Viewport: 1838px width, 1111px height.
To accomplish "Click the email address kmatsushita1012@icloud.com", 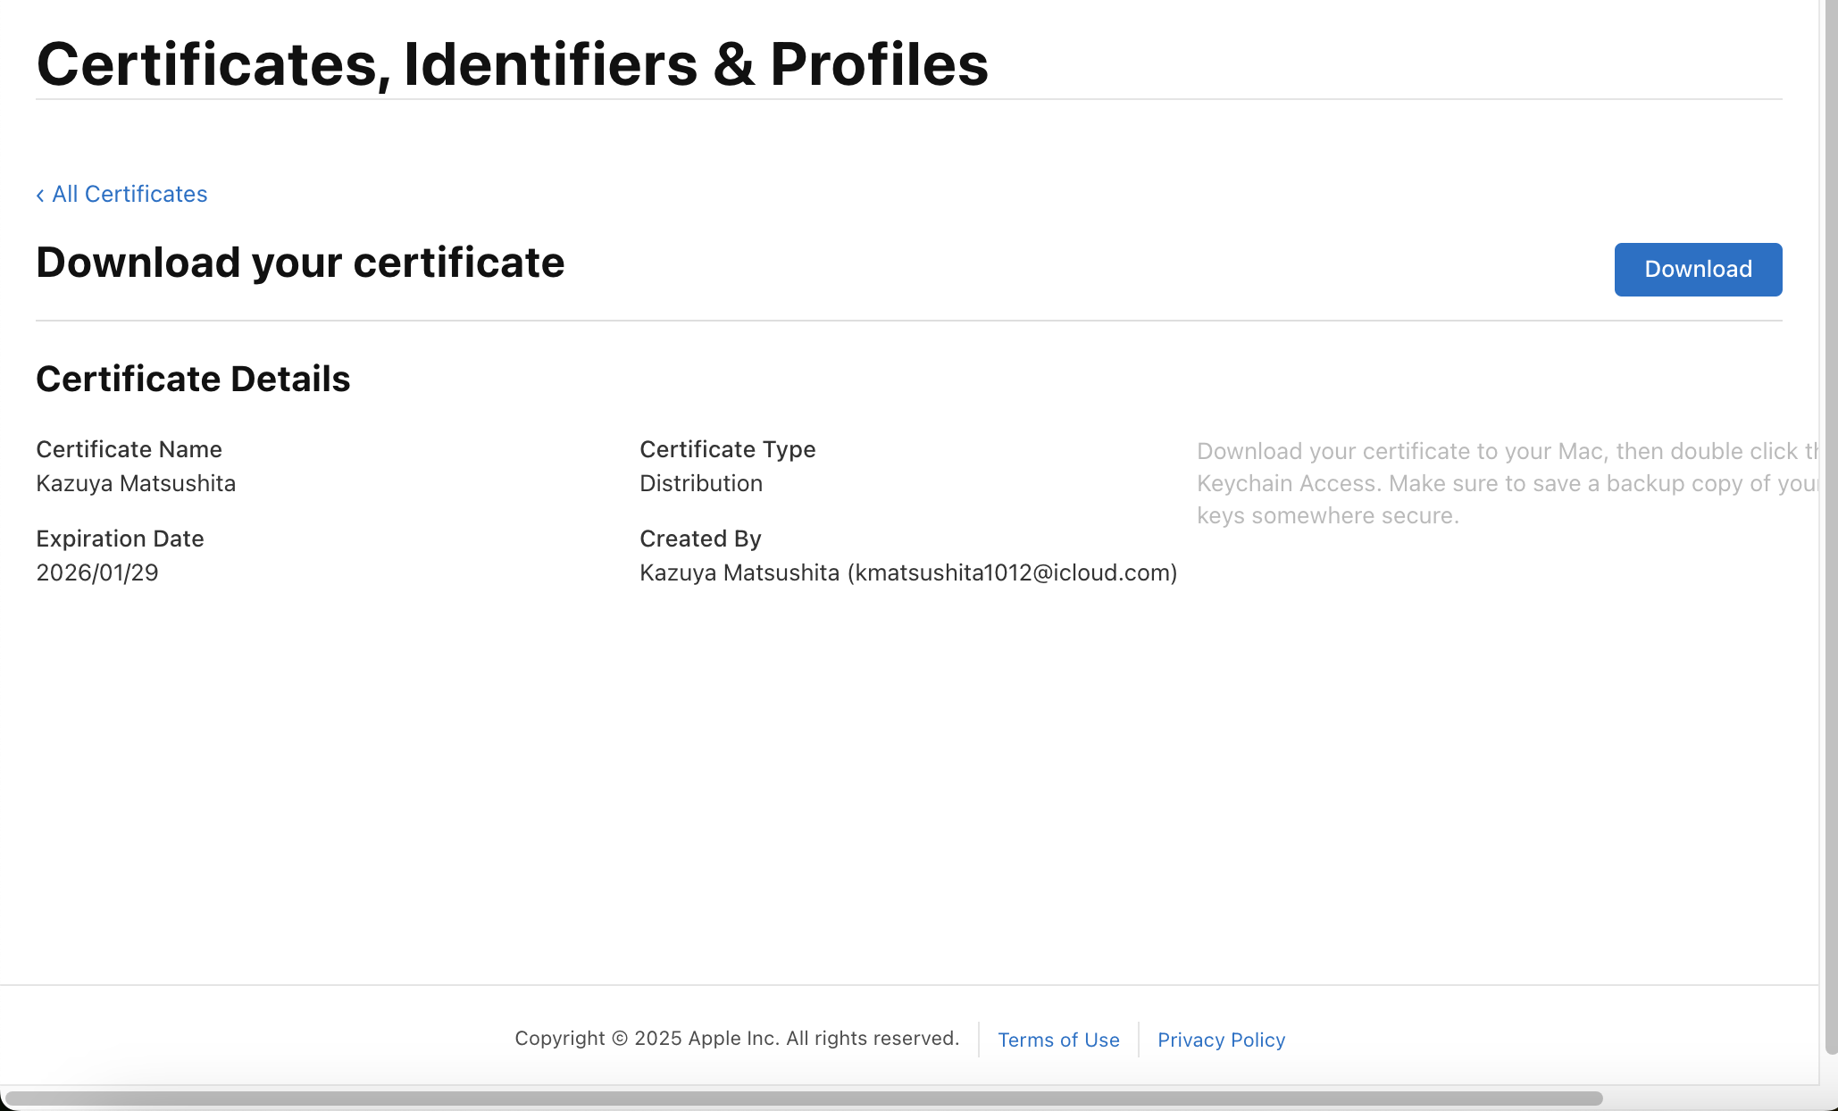I will (x=1015, y=572).
